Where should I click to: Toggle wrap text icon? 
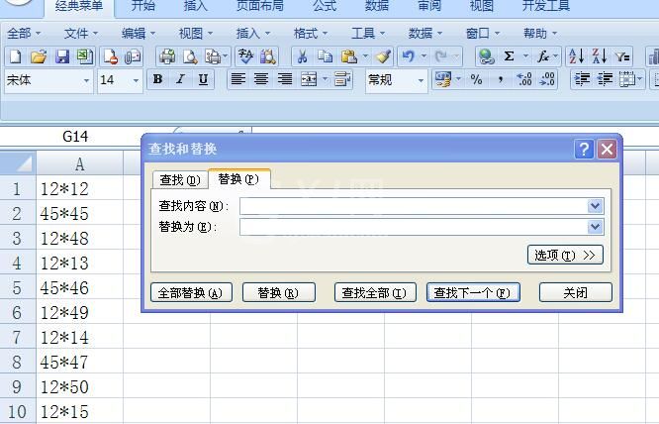(342, 79)
